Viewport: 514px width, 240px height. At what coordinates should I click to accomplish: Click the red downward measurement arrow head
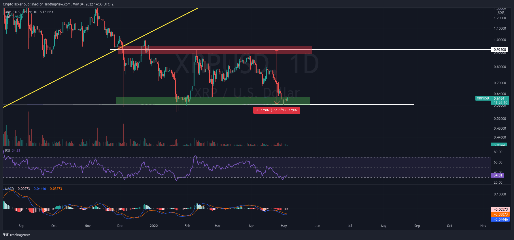277,102
